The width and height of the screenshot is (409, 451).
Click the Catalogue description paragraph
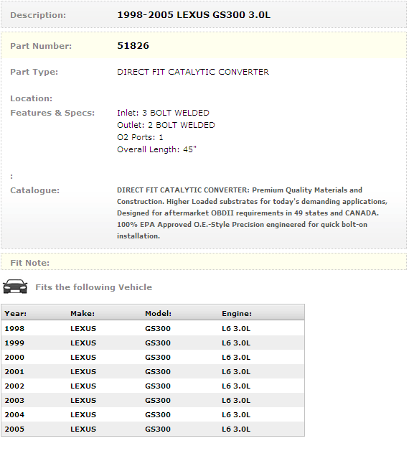click(x=252, y=213)
